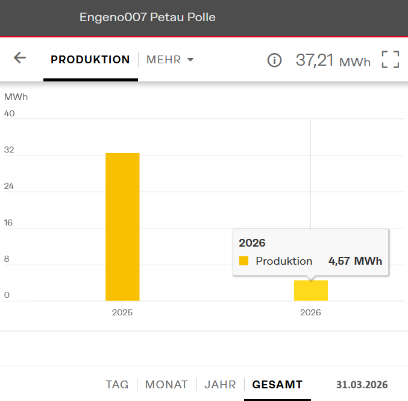408x401 pixels.
Task: Click the 2025 x-axis label
Action: coord(122,312)
